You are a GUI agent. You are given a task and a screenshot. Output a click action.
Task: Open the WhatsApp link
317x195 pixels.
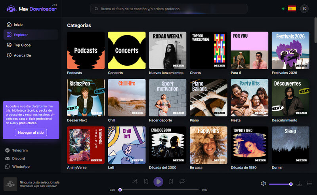tap(17, 167)
